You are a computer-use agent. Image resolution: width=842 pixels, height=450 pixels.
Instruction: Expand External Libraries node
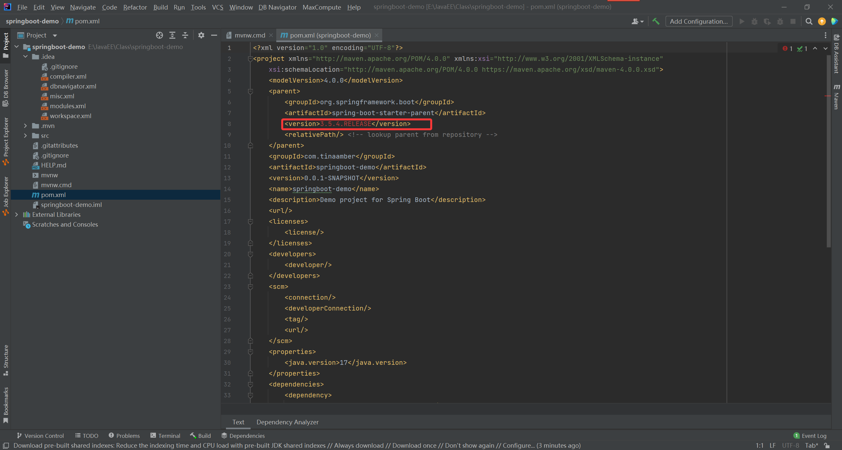(x=17, y=214)
